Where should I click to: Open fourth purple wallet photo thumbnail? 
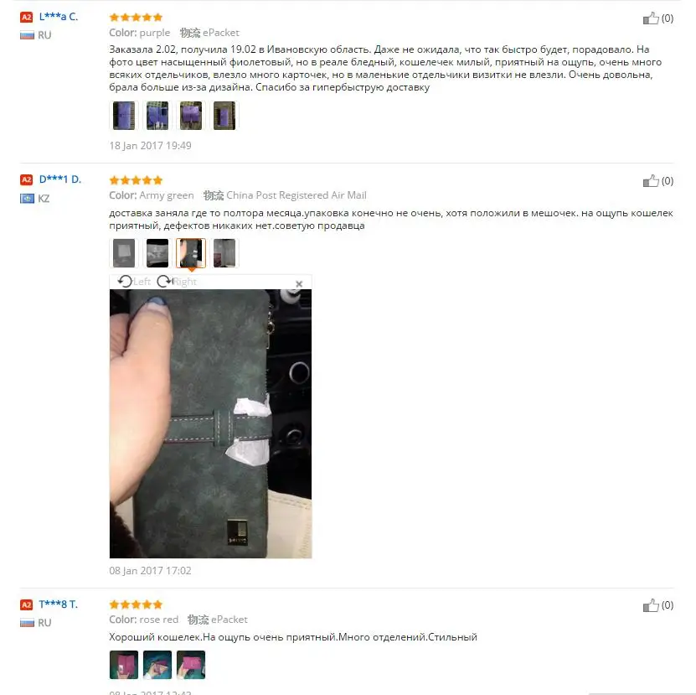pyautogui.click(x=224, y=116)
